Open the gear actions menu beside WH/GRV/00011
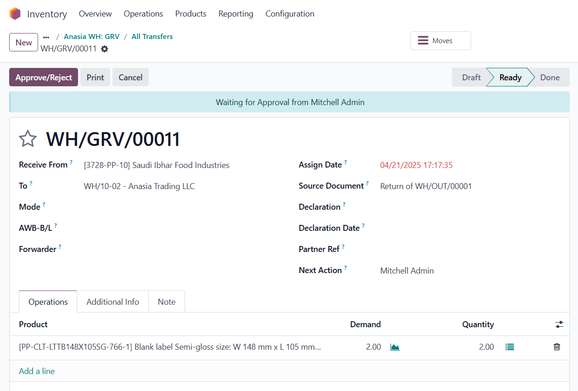 [x=105, y=49]
